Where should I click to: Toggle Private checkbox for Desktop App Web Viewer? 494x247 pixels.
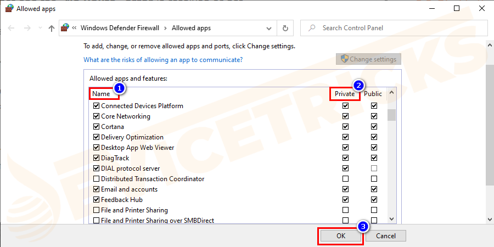[346, 148]
